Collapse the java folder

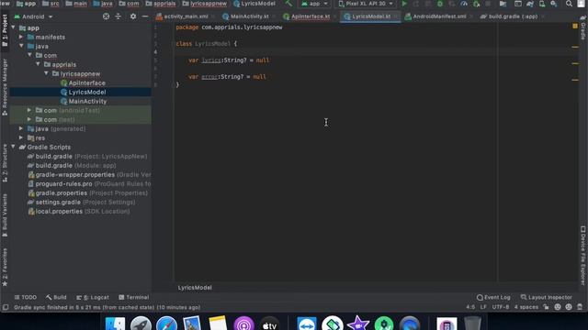[21, 46]
